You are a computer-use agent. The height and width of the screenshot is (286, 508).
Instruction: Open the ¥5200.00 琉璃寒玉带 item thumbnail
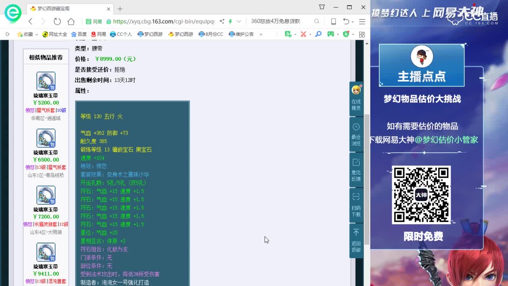(x=46, y=81)
